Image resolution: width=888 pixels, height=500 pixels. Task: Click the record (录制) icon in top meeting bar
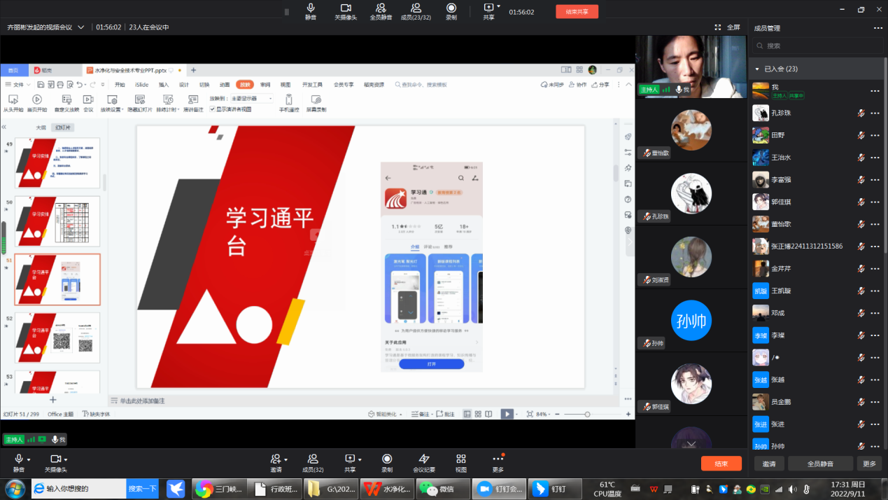[451, 8]
